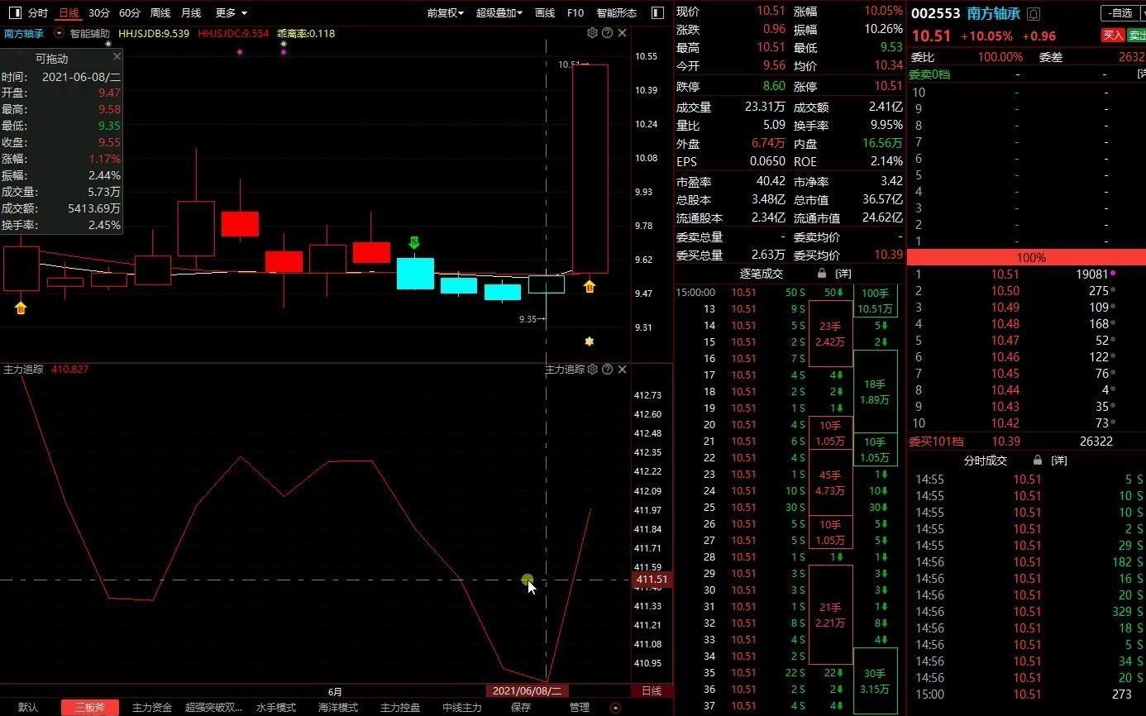This screenshot has height=716, width=1146.
Task: Click the 南方轴承 name in the chart header
Action: tap(24, 34)
